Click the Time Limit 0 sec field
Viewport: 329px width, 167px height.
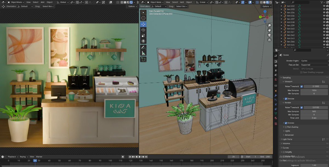tap(314, 118)
